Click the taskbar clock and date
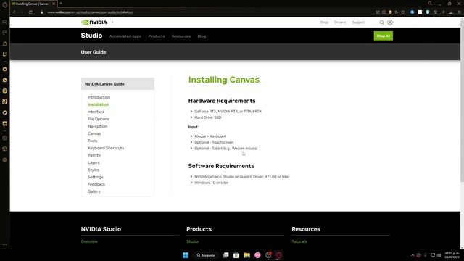The height and width of the screenshot is (261, 464). coord(452,255)
